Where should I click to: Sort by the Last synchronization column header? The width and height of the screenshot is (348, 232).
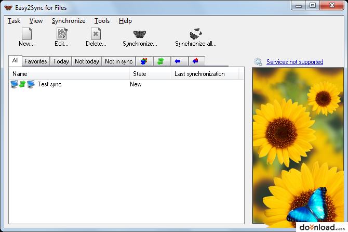tap(205, 74)
